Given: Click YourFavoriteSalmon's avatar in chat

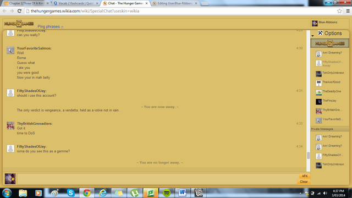Looking at the screenshot, I should (x=10, y=50).
